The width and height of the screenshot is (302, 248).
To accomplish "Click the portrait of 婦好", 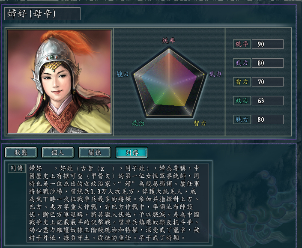I will pyautogui.click(x=60, y=81).
